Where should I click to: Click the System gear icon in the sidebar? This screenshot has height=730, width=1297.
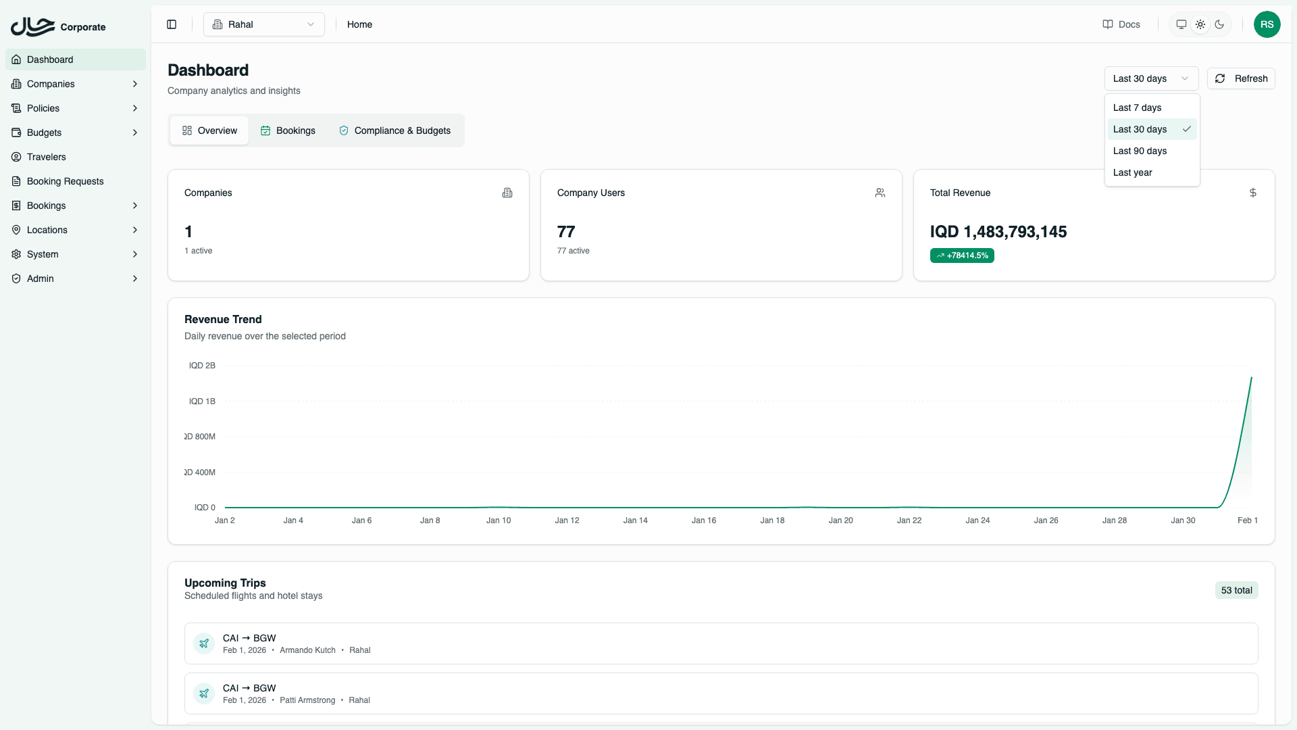coord(16,254)
